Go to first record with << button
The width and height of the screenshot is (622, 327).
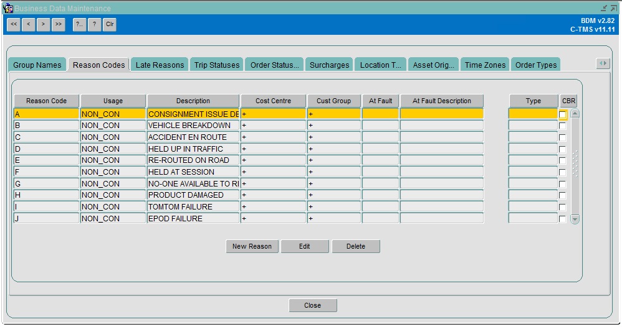14,24
